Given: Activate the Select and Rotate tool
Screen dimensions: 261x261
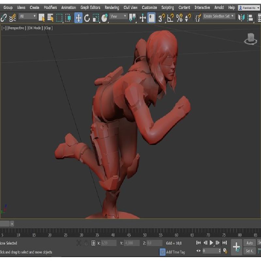Looking at the screenshot, I should [87, 18].
